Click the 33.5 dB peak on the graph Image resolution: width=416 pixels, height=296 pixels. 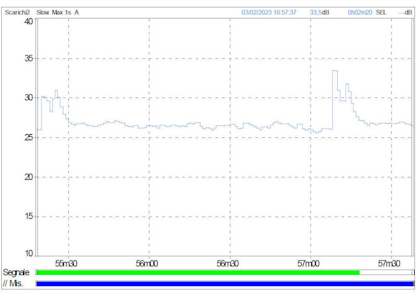point(335,71)
